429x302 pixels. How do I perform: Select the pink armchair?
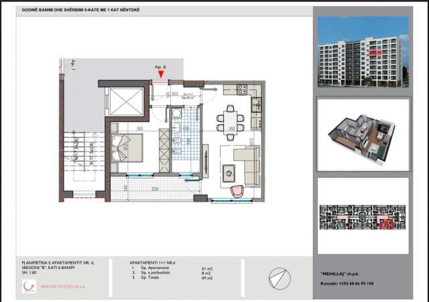point(237,191)
